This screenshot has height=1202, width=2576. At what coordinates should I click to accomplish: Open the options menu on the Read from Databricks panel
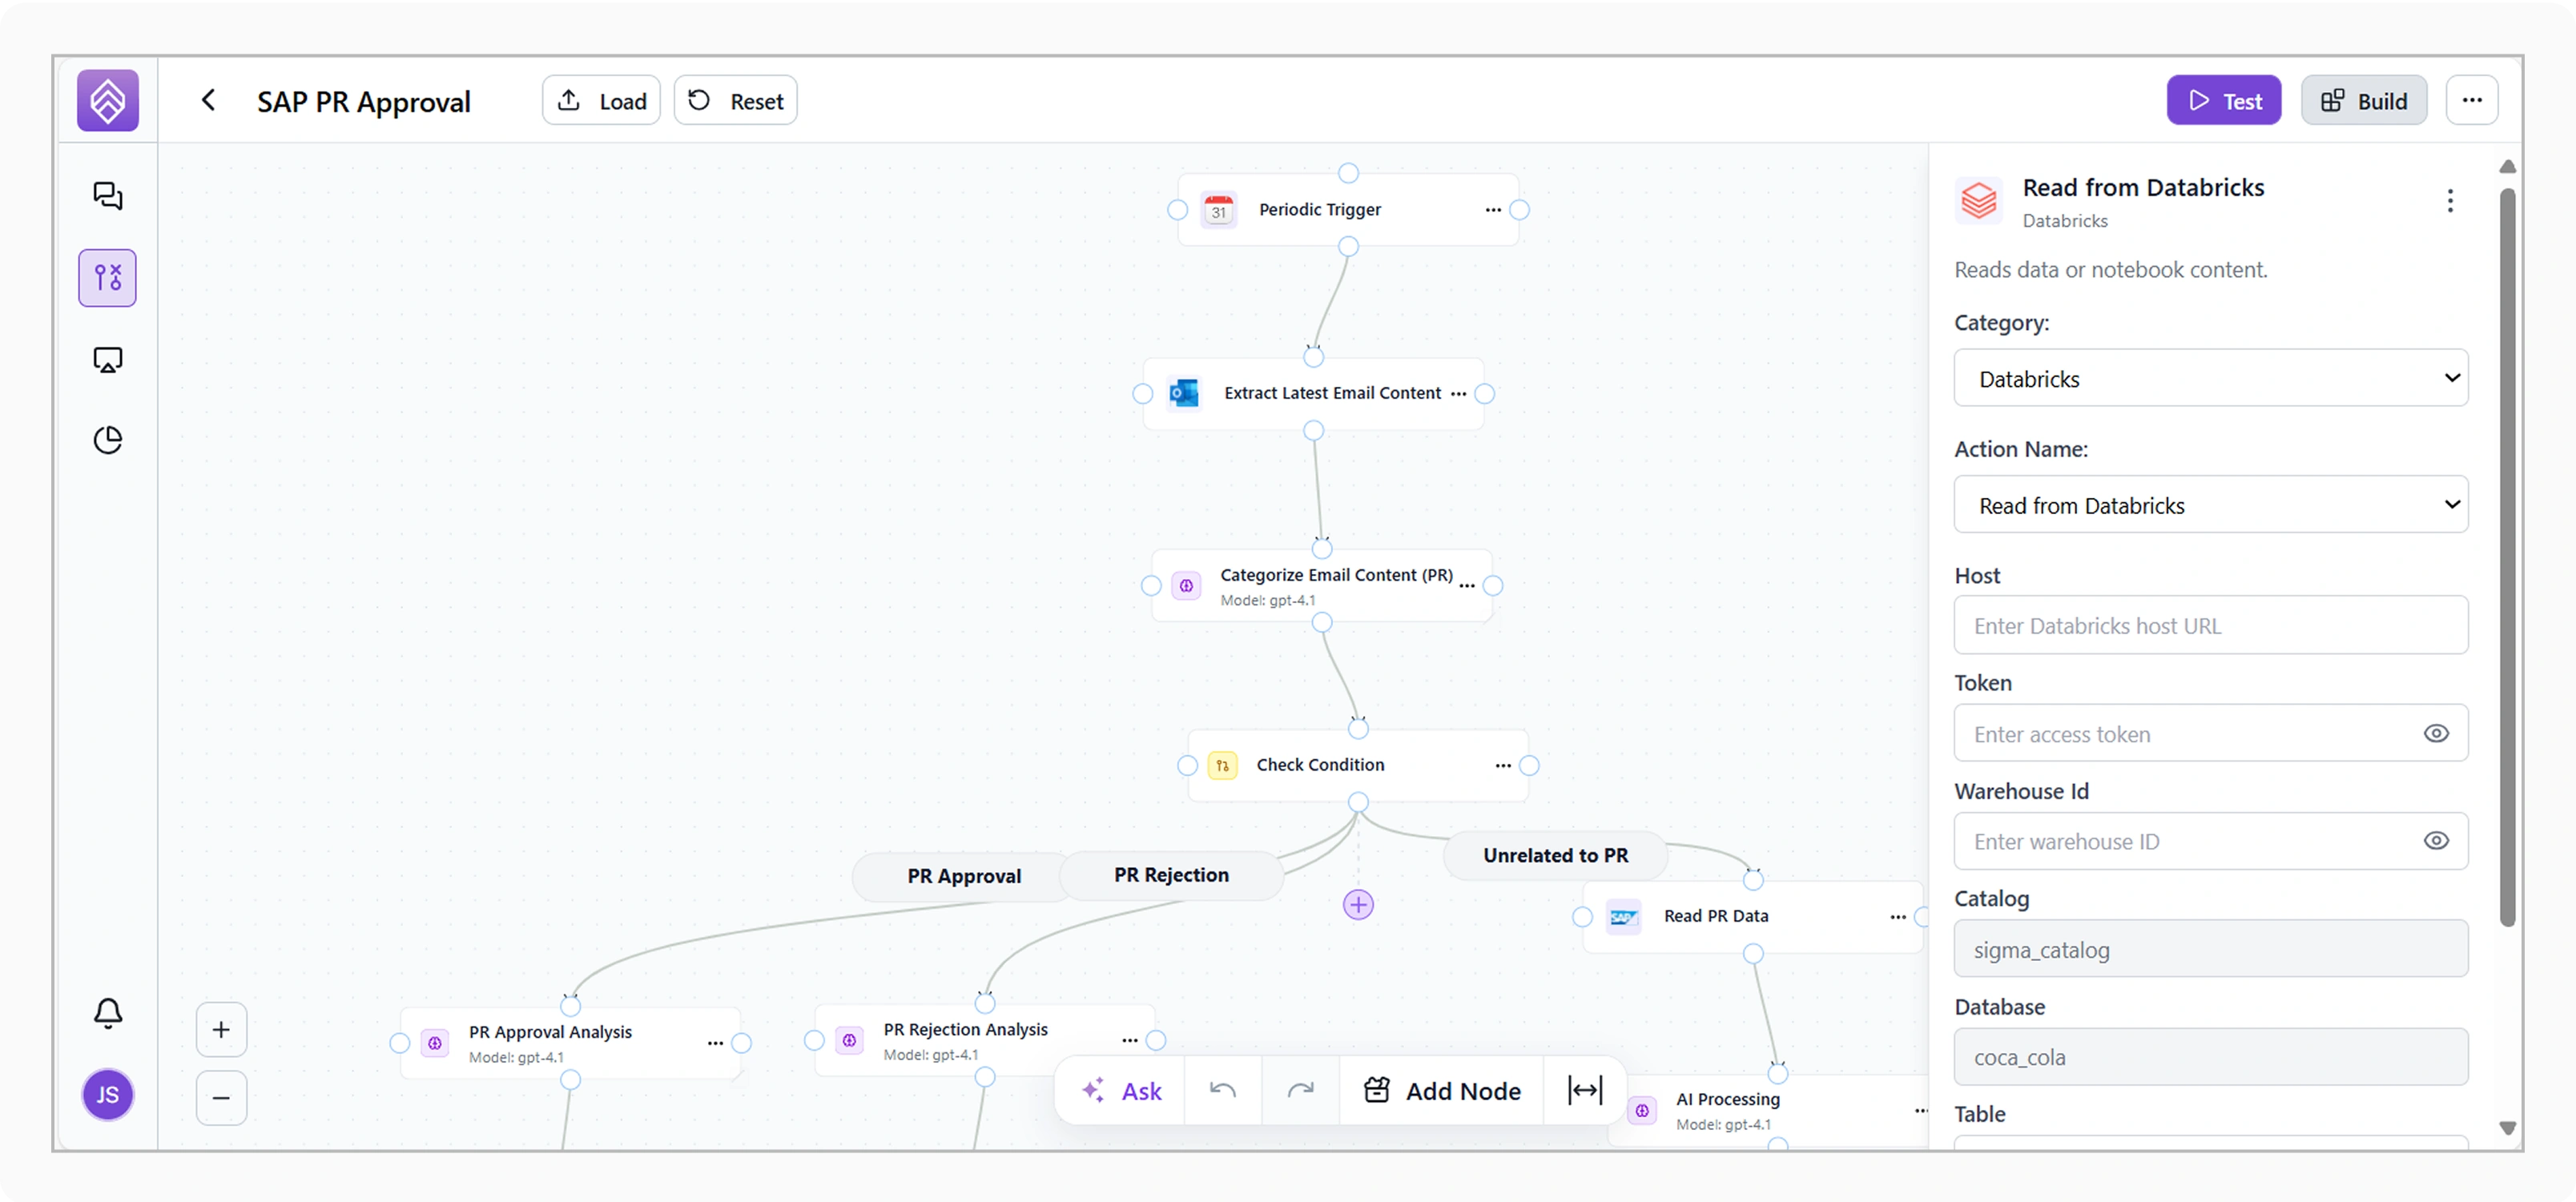[x=2450, y=201]
